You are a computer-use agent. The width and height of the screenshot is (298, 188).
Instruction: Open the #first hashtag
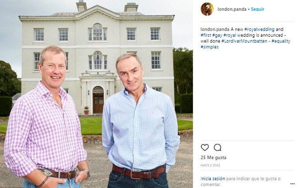pyautogui.click(x=206, y=35)
